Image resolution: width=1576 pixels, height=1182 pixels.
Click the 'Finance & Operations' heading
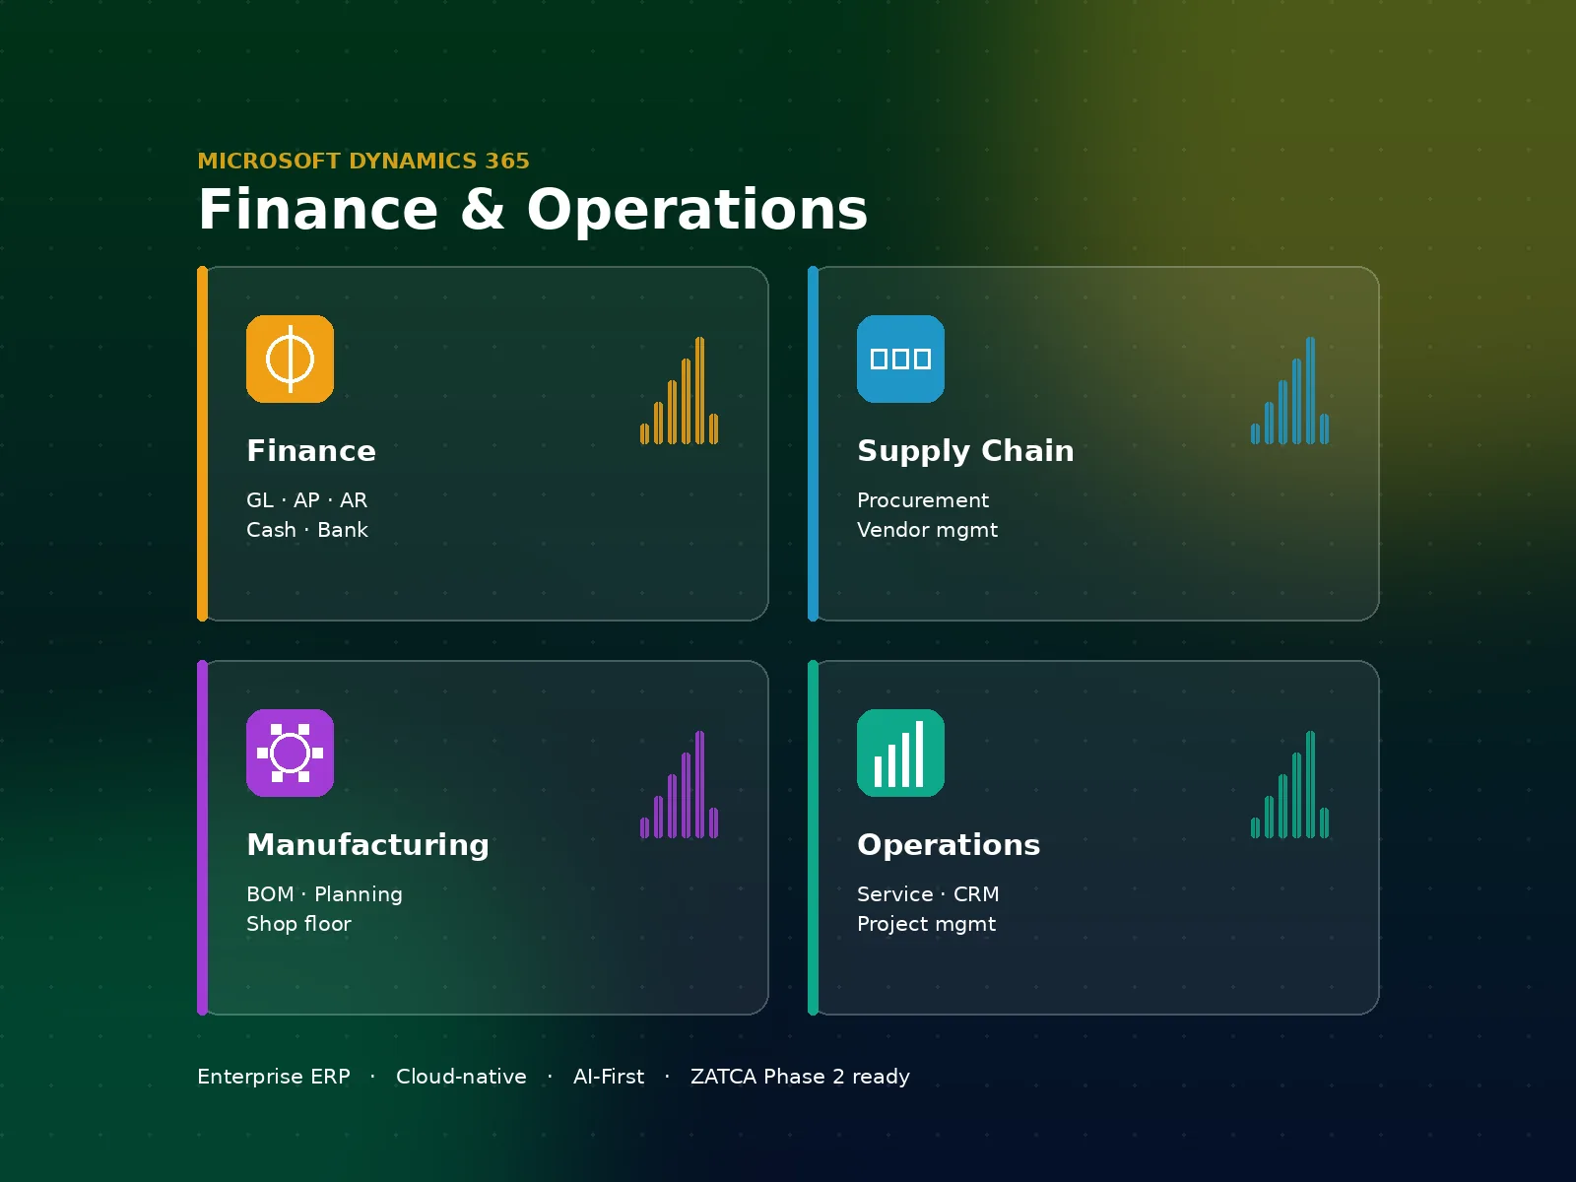tap(533, 210)
